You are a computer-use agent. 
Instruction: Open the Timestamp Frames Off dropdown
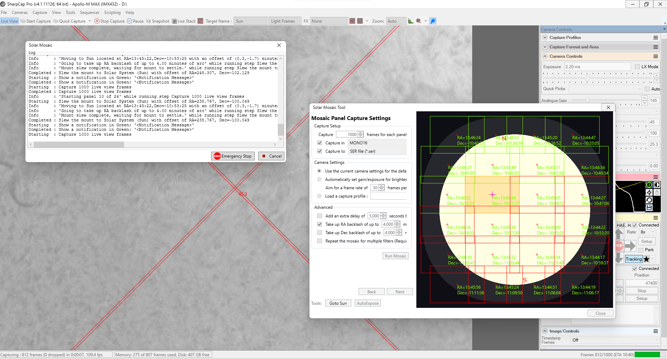(615, 340)
